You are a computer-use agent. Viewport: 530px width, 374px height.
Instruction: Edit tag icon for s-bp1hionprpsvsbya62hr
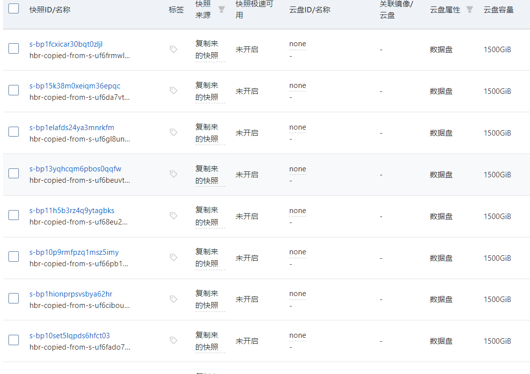(173, 299)
